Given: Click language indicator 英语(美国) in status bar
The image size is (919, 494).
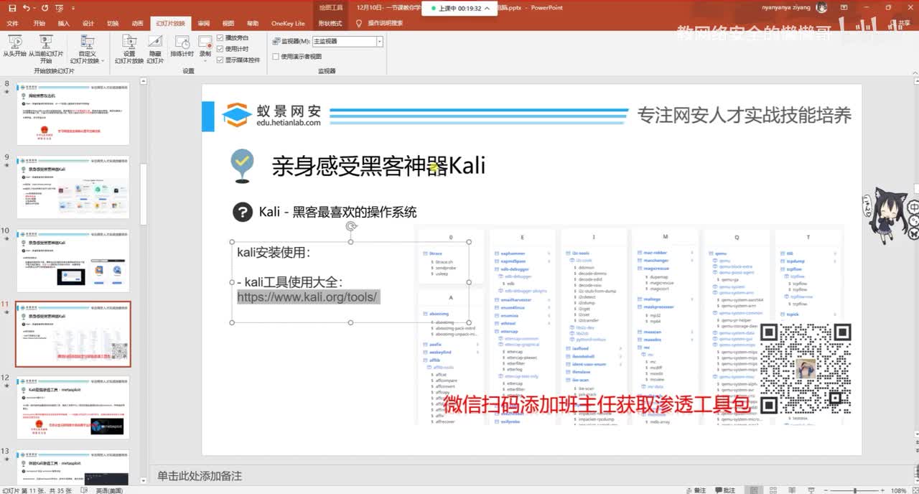Looking at the screenshot, I should (109, 490).
